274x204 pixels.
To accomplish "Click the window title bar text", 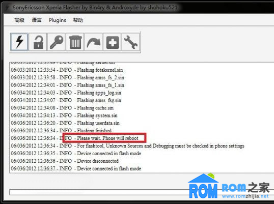I will [x=95, y=8].
